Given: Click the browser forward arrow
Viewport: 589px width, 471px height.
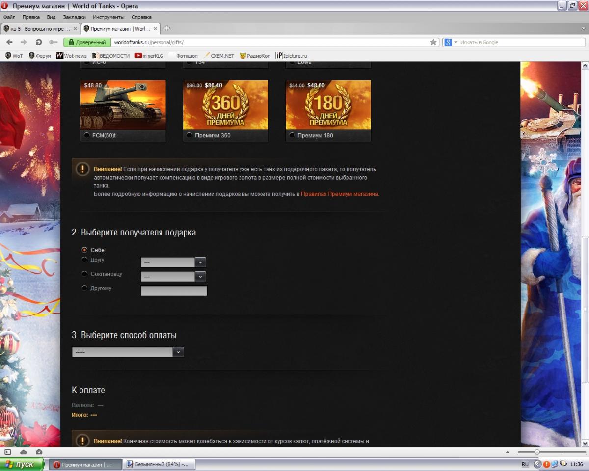Looking at the screenshot, I should tap(23, 42).
